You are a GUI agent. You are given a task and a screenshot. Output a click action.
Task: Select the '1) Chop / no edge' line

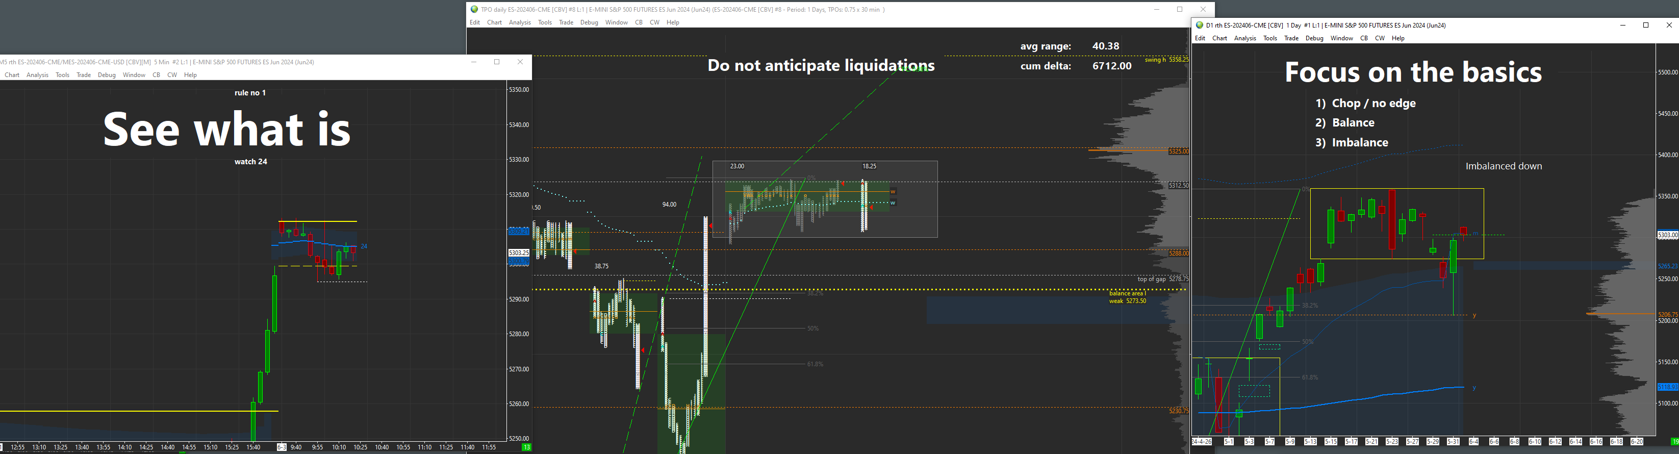point(1365,103)
